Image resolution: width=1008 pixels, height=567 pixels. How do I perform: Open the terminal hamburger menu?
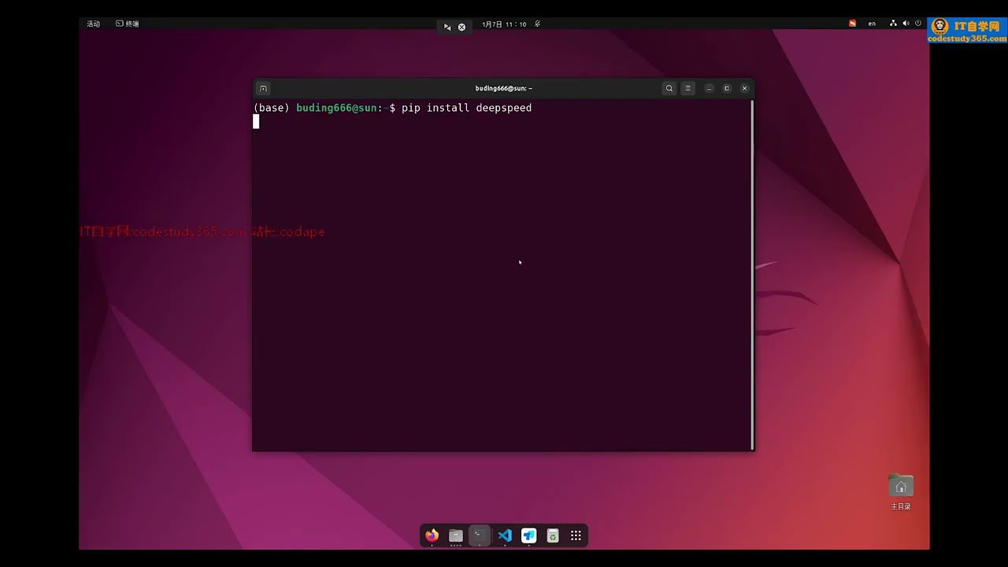pyautogui.click(x=687, y=88)
